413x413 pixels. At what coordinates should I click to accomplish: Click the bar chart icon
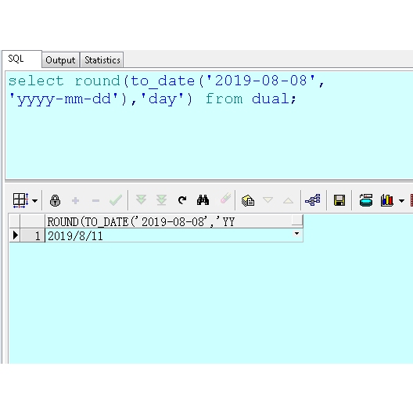(x=387, y=200)
